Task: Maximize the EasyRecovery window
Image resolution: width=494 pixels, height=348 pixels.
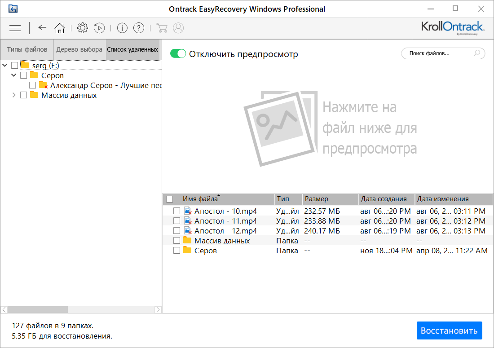Action: [455, 9]
